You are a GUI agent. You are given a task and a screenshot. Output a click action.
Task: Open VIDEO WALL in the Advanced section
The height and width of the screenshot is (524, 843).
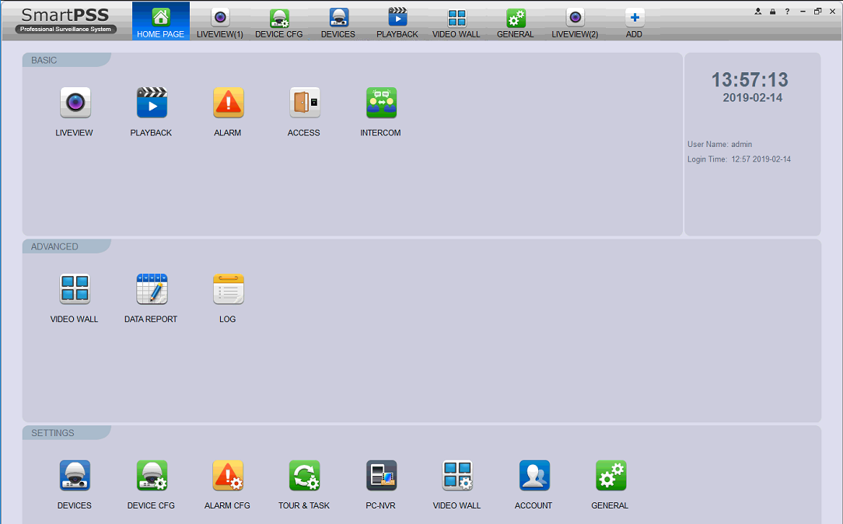[75, 289]
